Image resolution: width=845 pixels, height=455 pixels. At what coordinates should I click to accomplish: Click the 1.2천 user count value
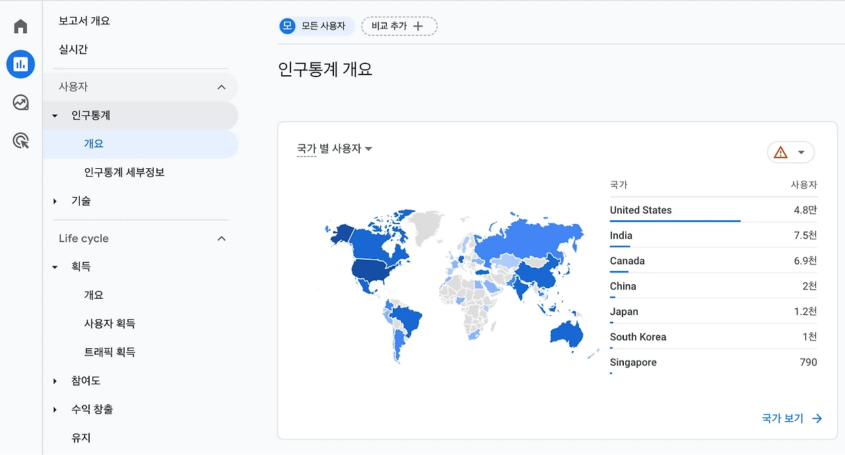click(805, 312)
